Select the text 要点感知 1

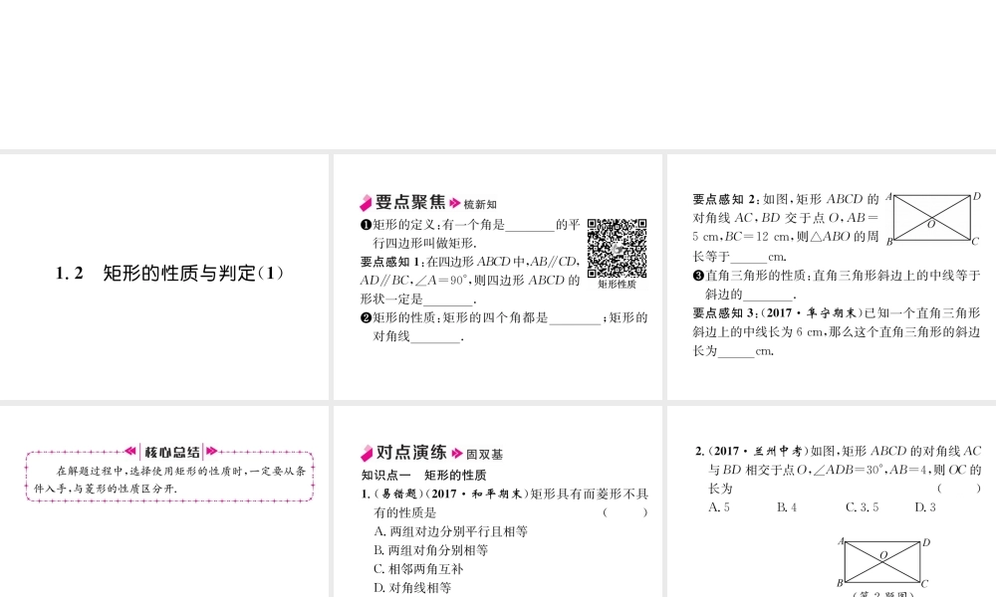pyautogui.click(x=390, y=262)
